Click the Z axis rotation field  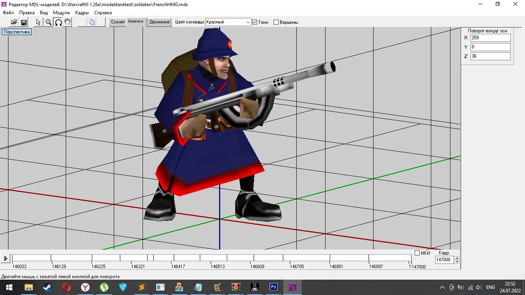click(x=490, y=56)
